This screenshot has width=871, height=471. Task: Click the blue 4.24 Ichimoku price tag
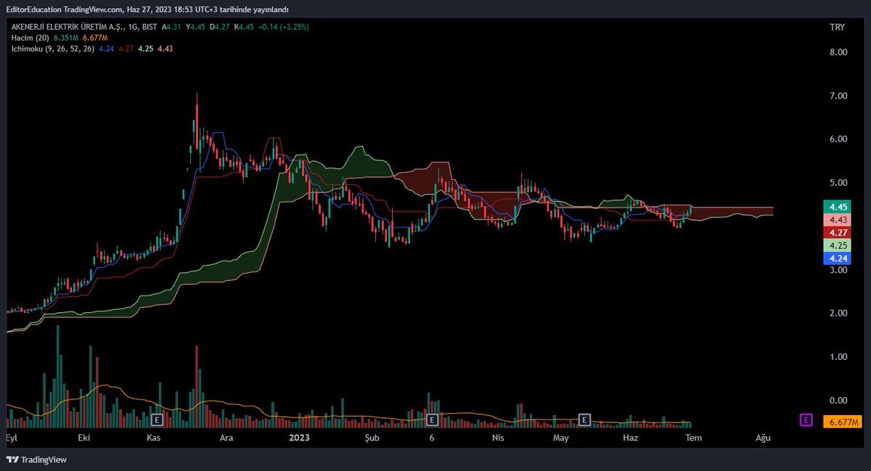click(x=838, y=259)
